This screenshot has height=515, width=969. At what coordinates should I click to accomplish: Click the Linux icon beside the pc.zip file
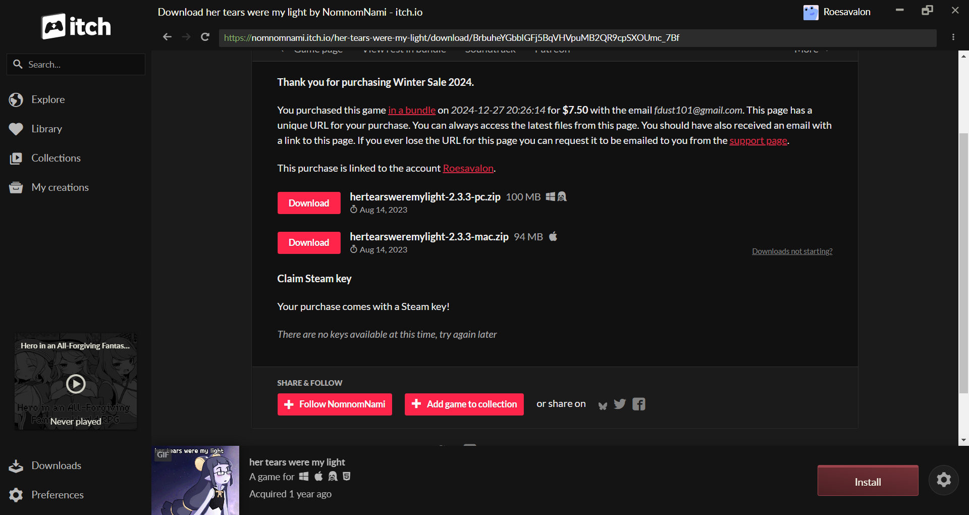point(562,196)
